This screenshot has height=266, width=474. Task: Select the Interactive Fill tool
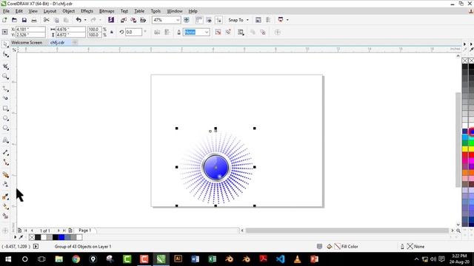[5, 206]
